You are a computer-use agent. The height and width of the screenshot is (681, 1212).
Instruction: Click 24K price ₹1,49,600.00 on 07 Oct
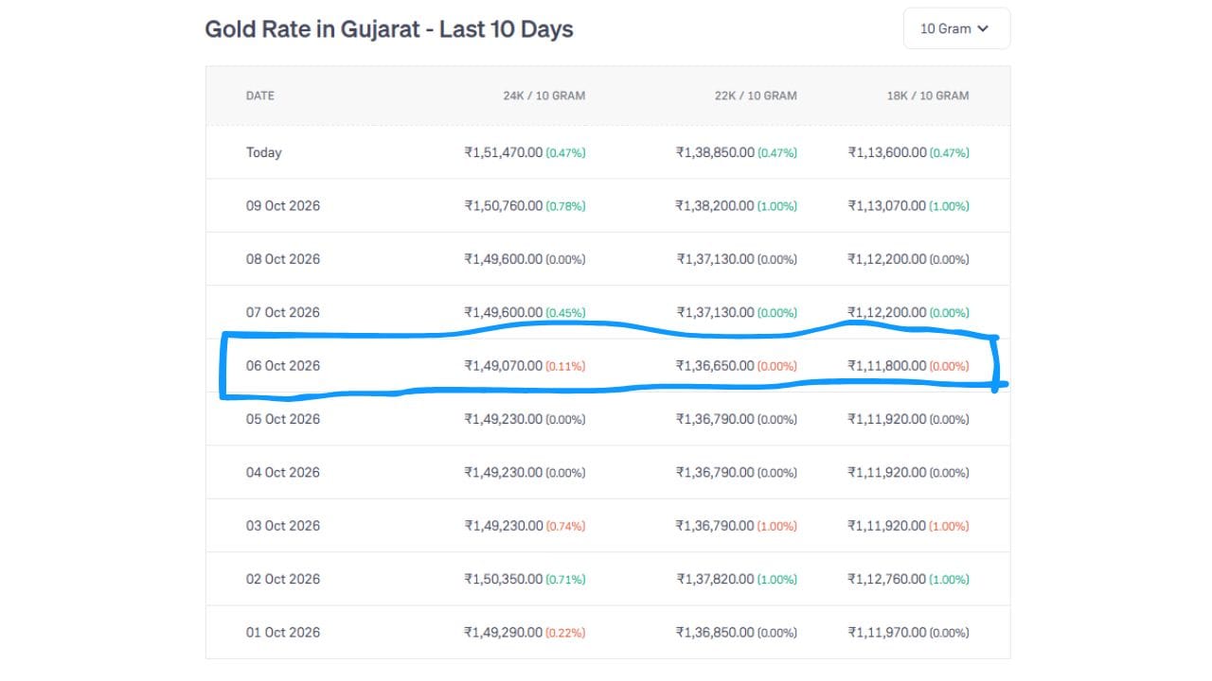(x=504, y=312)
